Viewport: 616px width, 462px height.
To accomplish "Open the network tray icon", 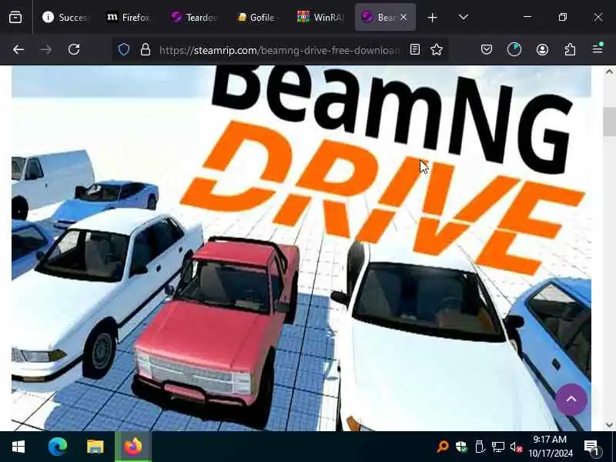I will (x=497, y=447).
